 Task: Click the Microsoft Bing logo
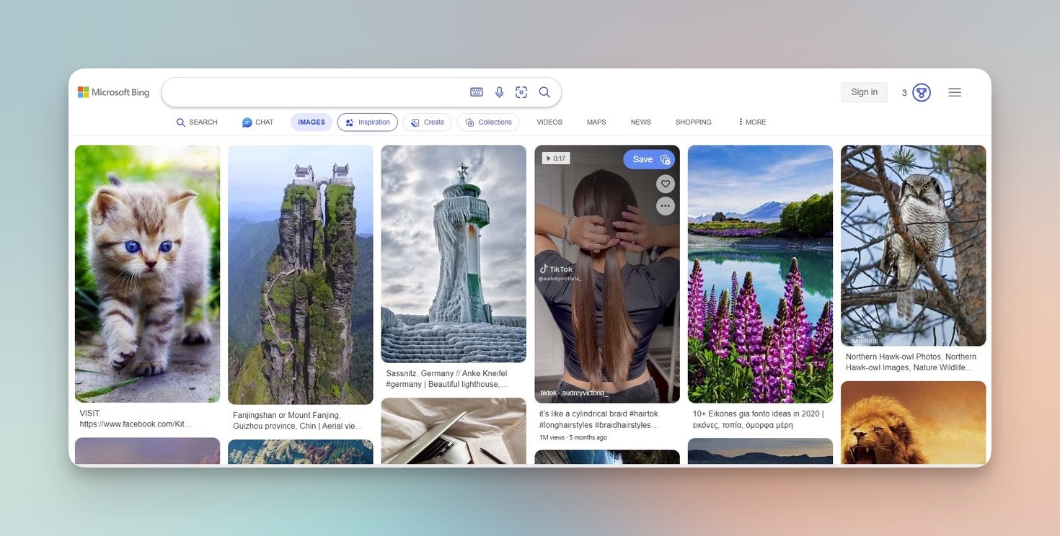pyautogui.click(x=113, y=91)
